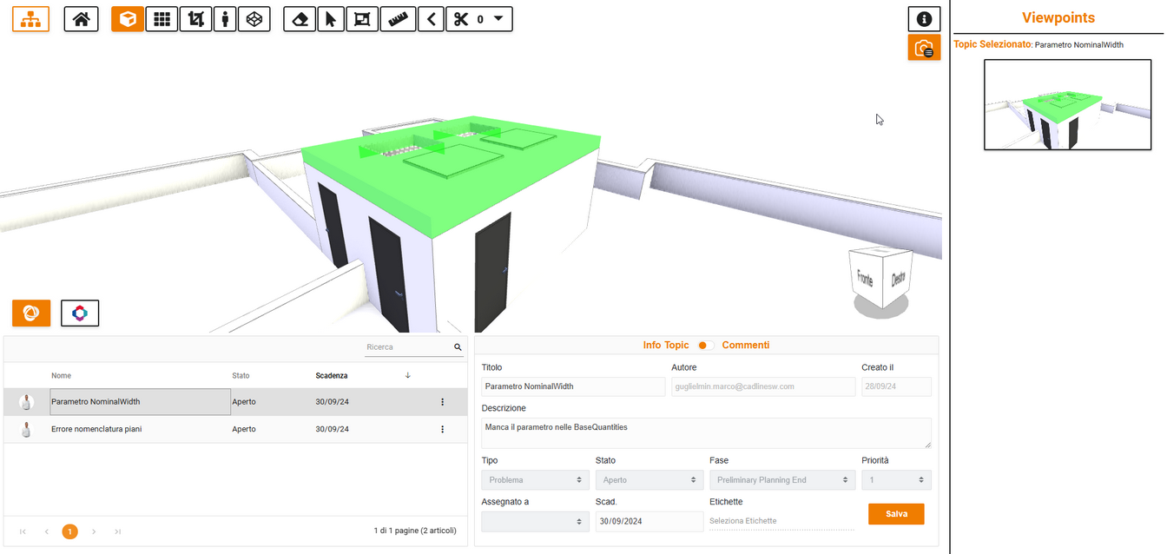The width and height of the screenshot is (1167, 554).
Task: Toggle the 3D cube view mode
Action: [128, 19]
